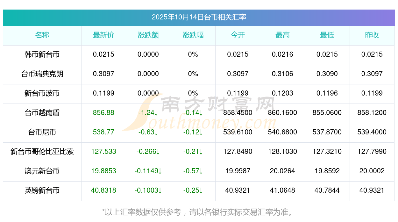
Task: Select the high value 0.3106
Action: (282, 74)
